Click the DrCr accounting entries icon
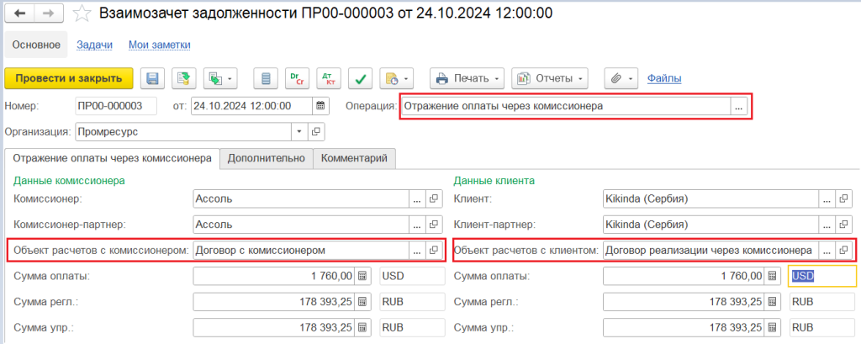 [x=297, y=78]
